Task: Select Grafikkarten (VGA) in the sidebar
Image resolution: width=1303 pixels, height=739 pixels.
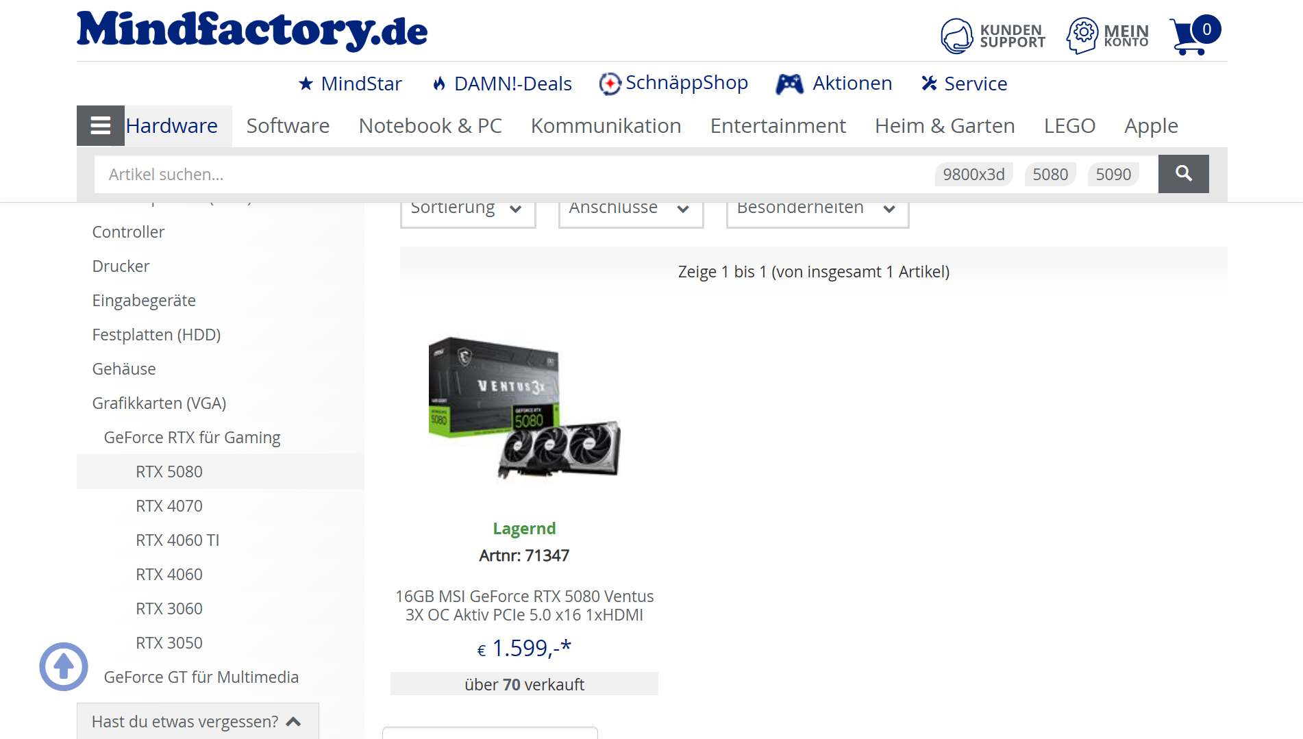Action: (x=159, y=403)
